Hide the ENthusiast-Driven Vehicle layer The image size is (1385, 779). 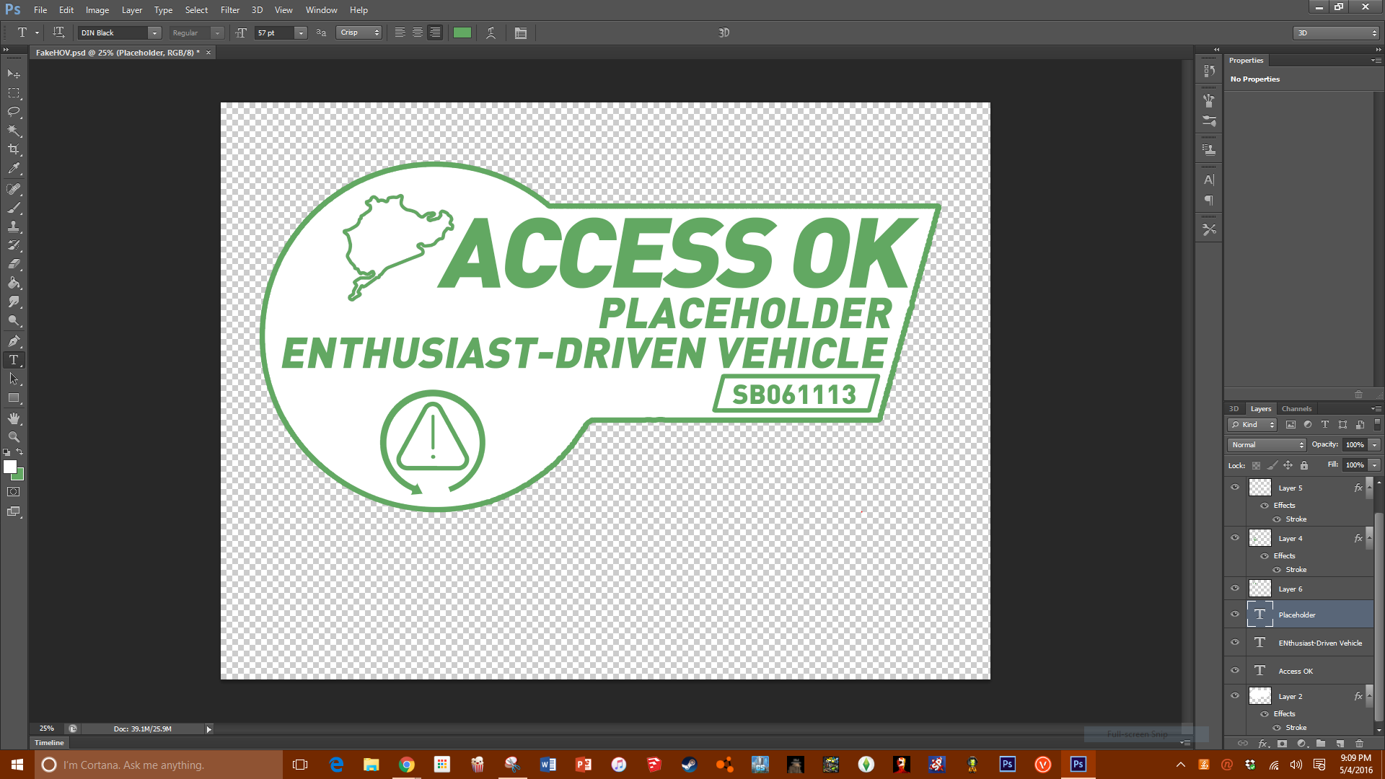[1235, 643]
